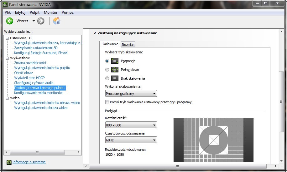This screenshot has height=172, width=287.
Task: Open the Back history dropdown arrow
Action: 34,21
